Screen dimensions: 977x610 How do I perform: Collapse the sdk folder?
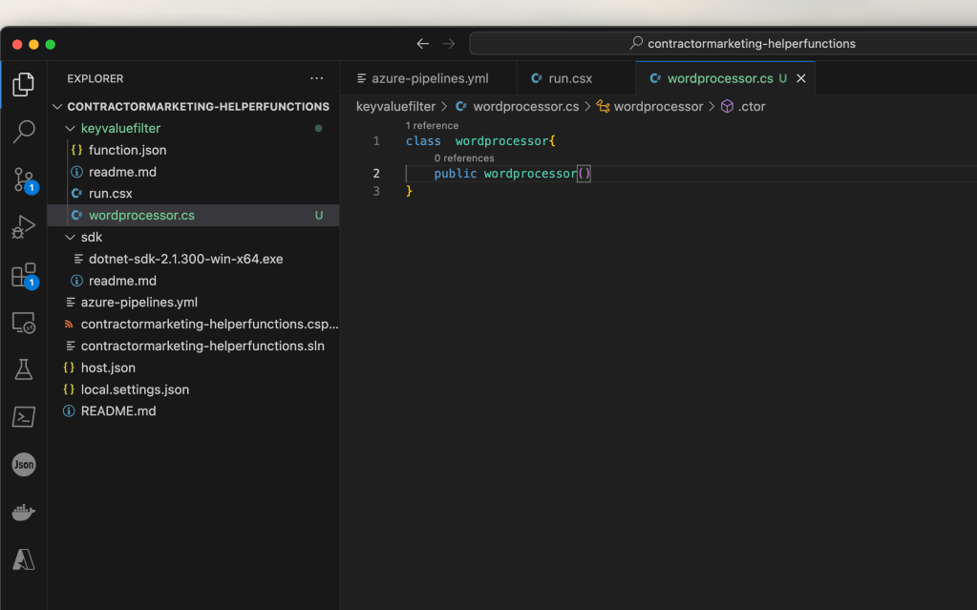tap(193, 237)
